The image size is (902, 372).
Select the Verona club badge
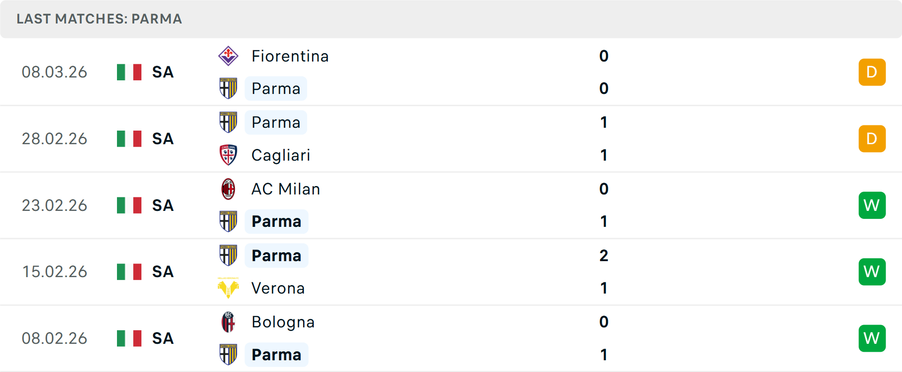pos(228,288)
